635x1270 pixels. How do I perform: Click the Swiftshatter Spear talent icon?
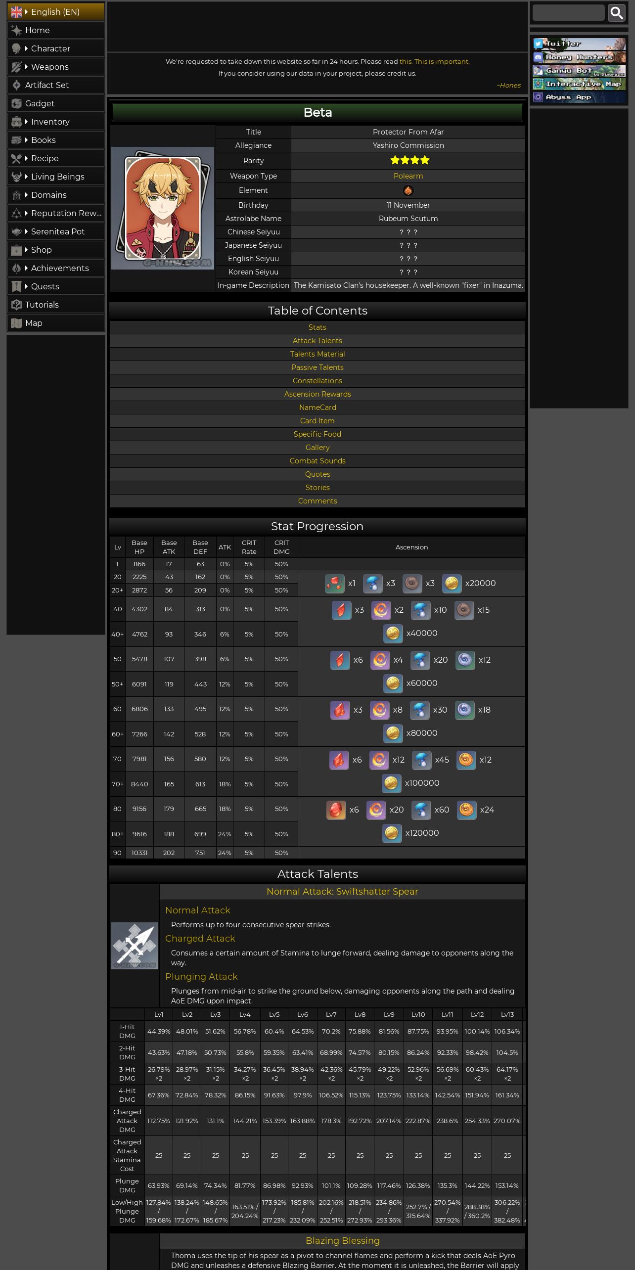coord(135,946)
